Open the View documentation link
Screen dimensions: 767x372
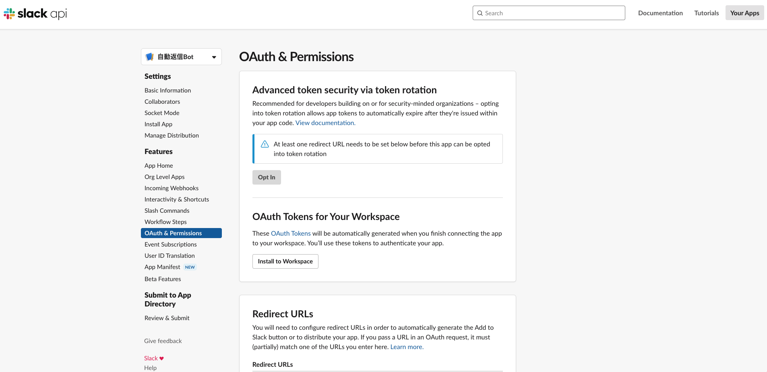coord(325,123)
